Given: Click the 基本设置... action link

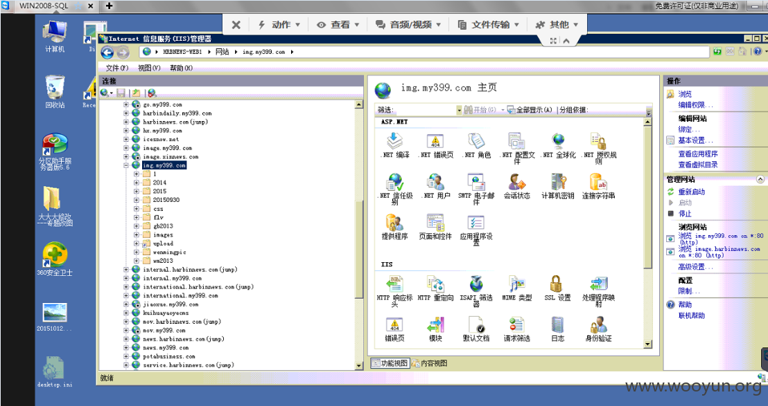Looking at the screenshot, I should point(695,140).
